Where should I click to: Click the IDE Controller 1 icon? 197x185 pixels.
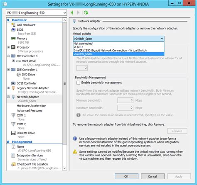point(13,70)
